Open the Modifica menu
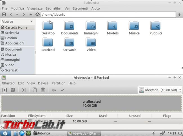Screen dimensions: 183x136 pos(17,8)
